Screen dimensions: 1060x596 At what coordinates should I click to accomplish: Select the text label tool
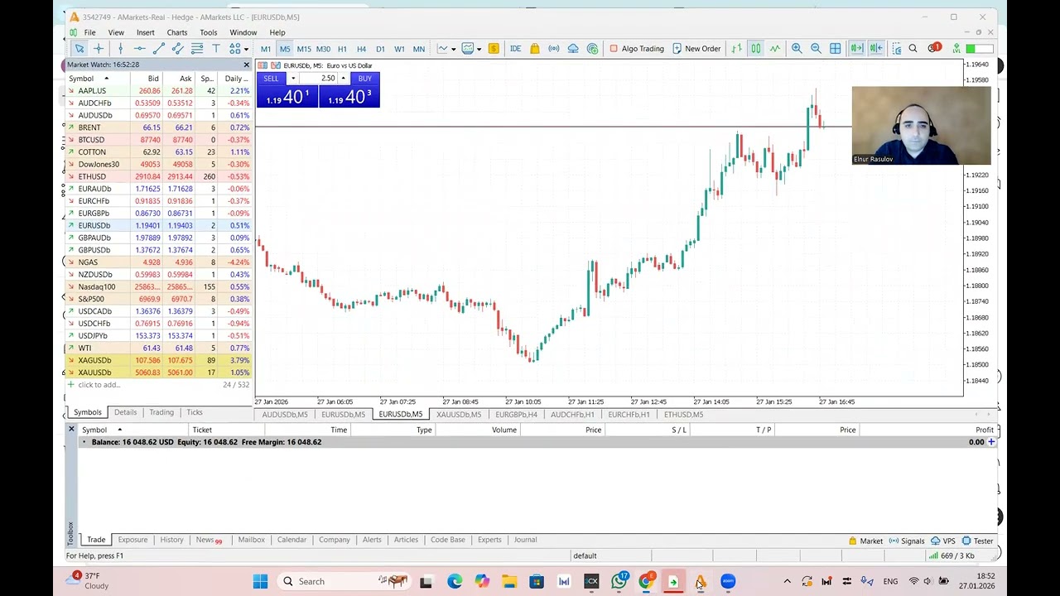click(216, 49)
